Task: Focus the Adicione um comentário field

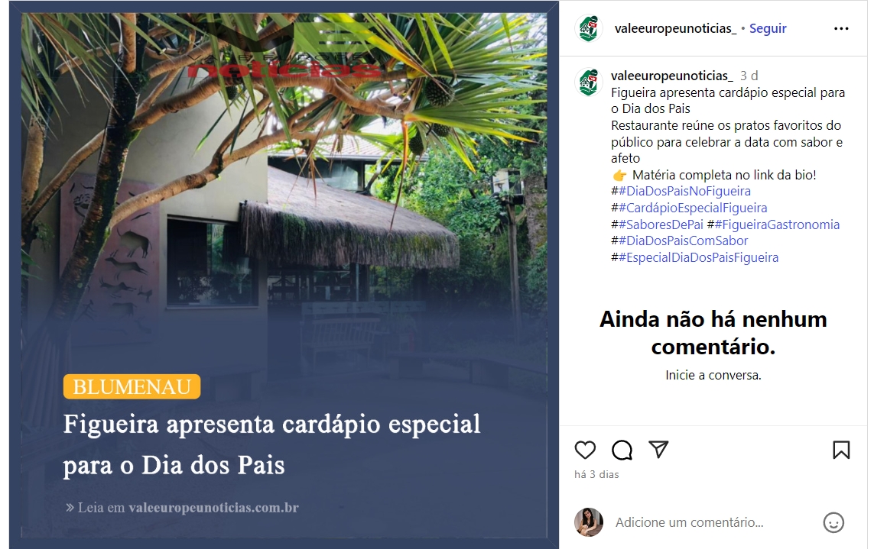Action: coord(713,522)
